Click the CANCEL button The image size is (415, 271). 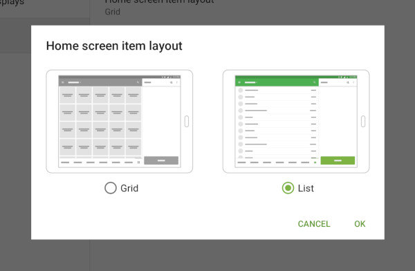[314, 224]
